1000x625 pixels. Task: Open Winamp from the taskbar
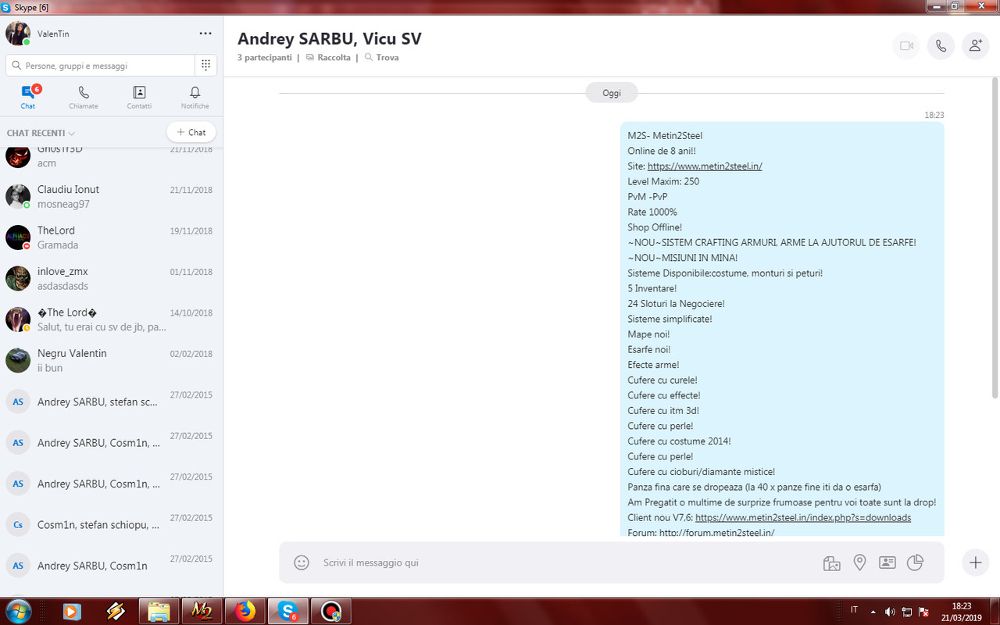pos(116,612)
